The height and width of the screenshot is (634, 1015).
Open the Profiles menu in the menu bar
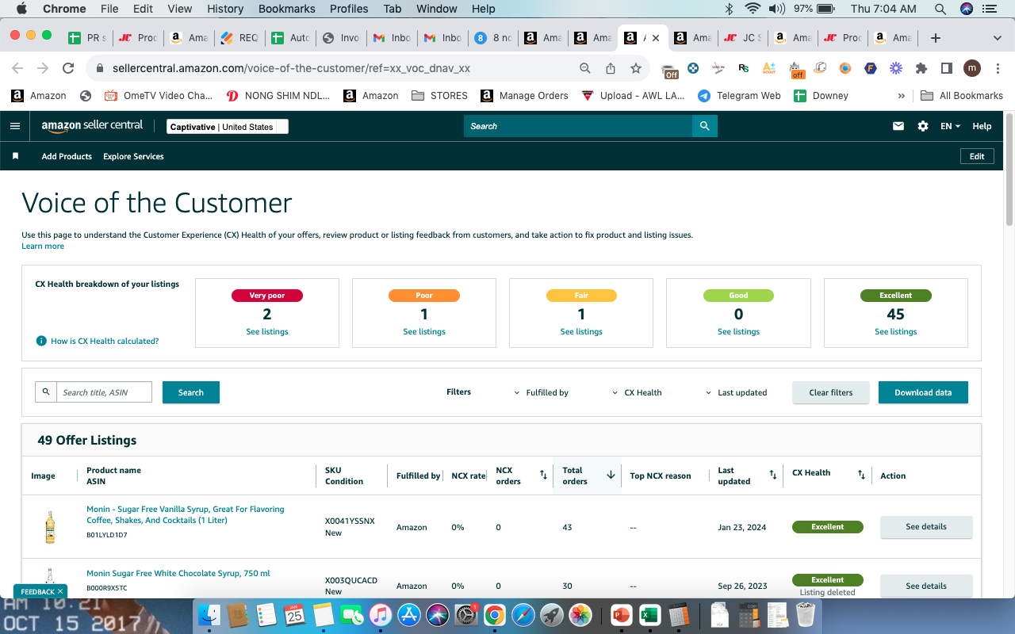pyautogui.click(x=350, y=9)
